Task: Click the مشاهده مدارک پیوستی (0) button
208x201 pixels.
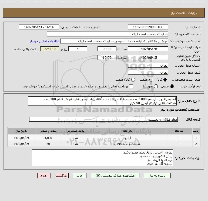Action: [x=115, y=176]
